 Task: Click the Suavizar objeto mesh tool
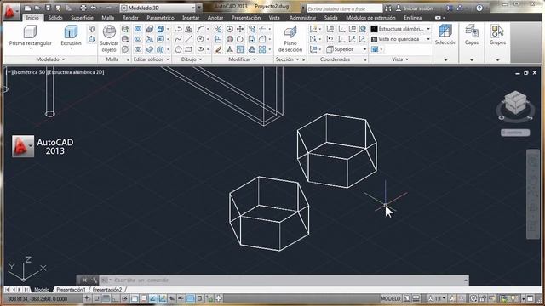tap(109, 38)
